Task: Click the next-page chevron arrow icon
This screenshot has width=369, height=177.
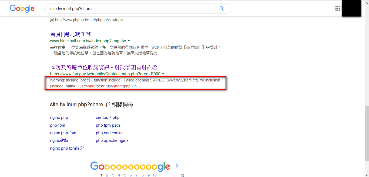Action: pyautogui.click(x=177, y=166)
